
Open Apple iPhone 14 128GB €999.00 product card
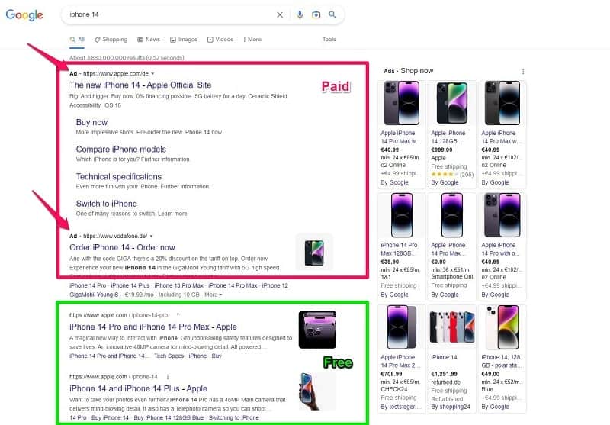click(451, 134)
